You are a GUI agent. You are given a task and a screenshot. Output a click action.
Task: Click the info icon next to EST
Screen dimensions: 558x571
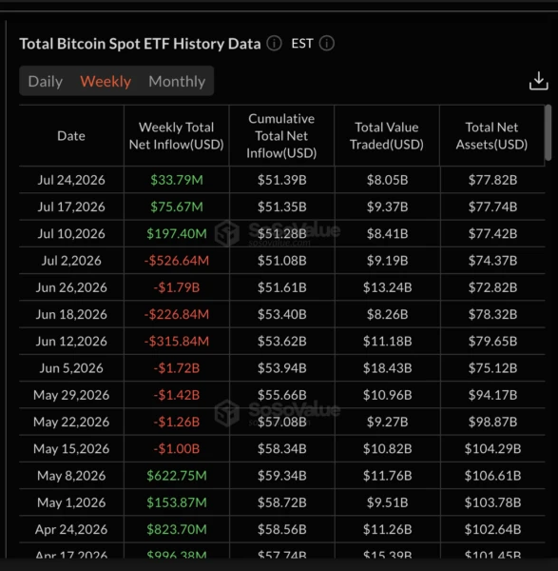[x=326, y=44]
